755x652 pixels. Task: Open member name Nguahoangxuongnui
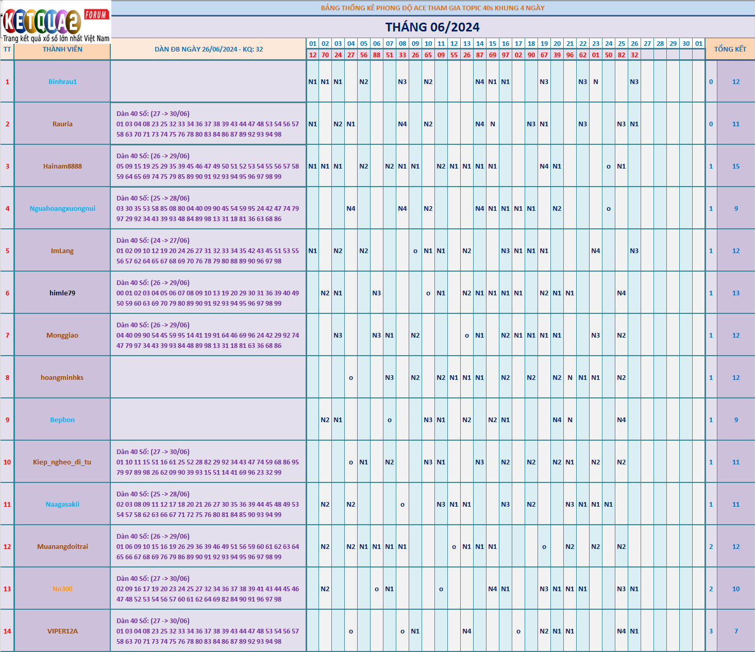[x=62, y=208]
